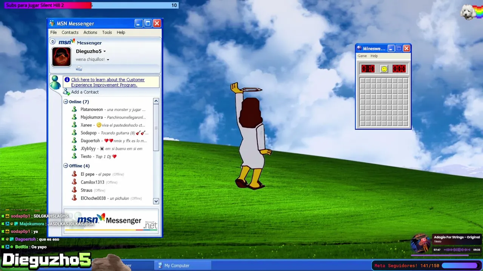Image resolution: width=483 pixels, height=271 pixels.
Task: Click the Minesweeper title bar mine icon
Action: pos(359,49)
